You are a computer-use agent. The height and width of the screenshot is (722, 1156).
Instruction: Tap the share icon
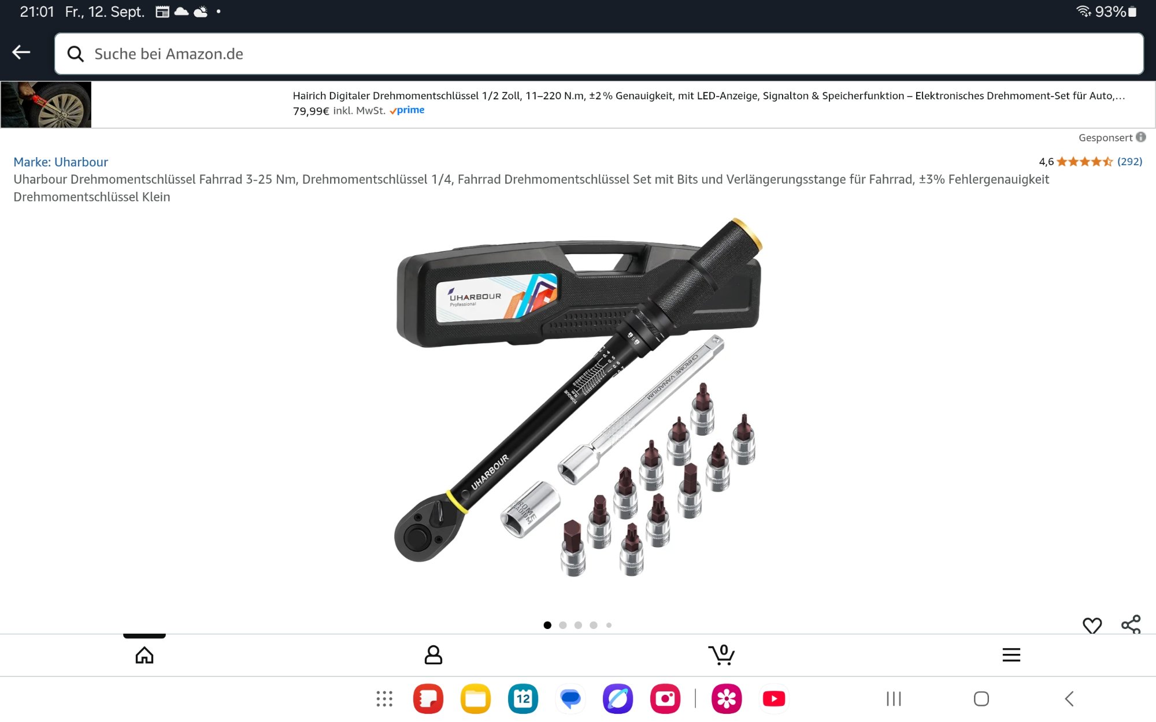(x=1131, y=624)
